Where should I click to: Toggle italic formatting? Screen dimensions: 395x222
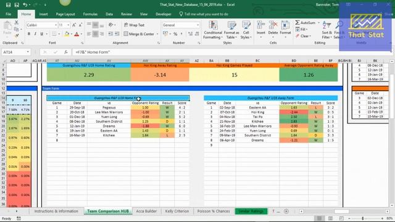(35, 34)
